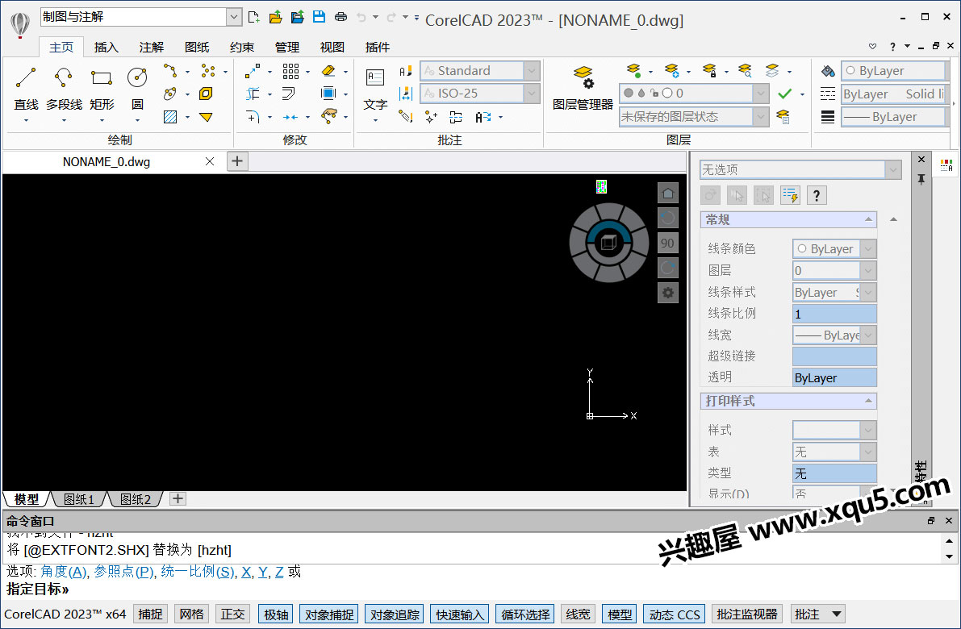Open the 线条颜色 ByLayer dropdown
Viewport: 961px width, 629px height.
point(868,249)
